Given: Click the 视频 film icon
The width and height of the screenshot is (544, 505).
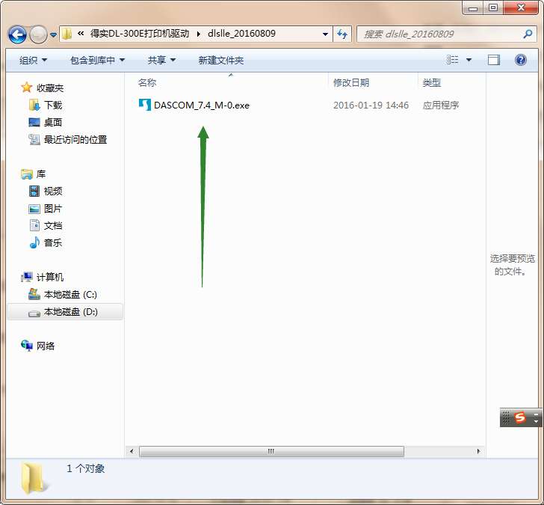Looking at the screenshot, I should click(x=34, y=191).
